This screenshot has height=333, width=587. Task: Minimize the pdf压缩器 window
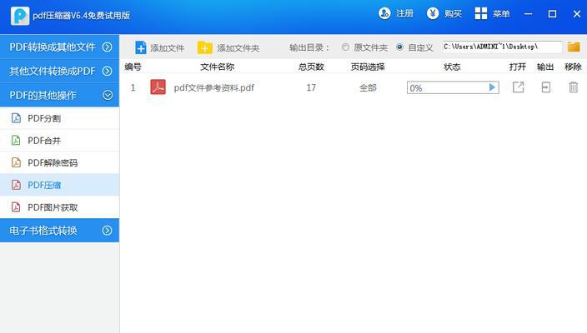pos(529,14)
